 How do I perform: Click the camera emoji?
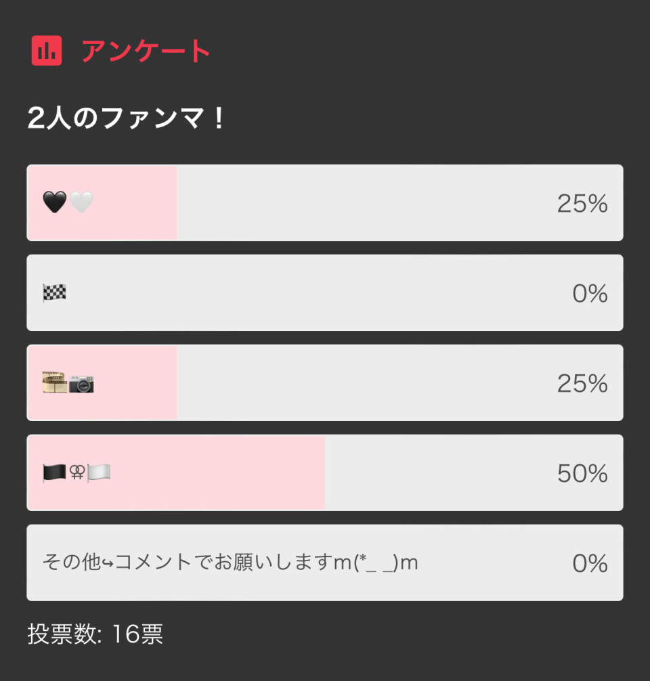click(81, 384)
